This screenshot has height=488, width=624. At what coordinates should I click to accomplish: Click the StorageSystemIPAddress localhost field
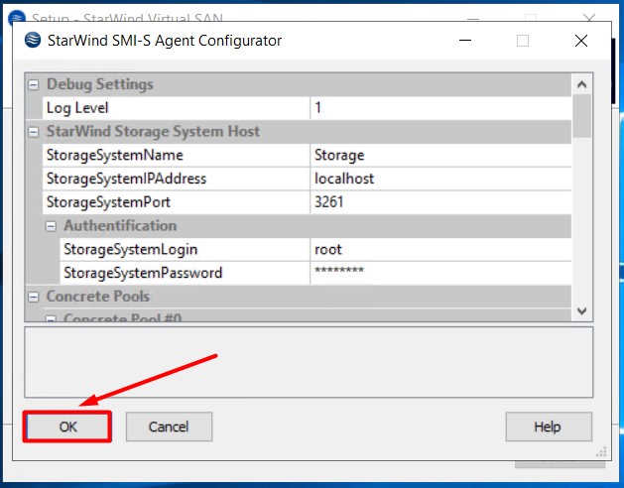coord(439,179)
